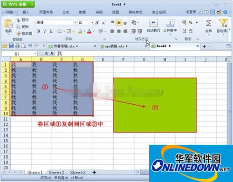Click the Paste clipboard icon

click(8, 23)
